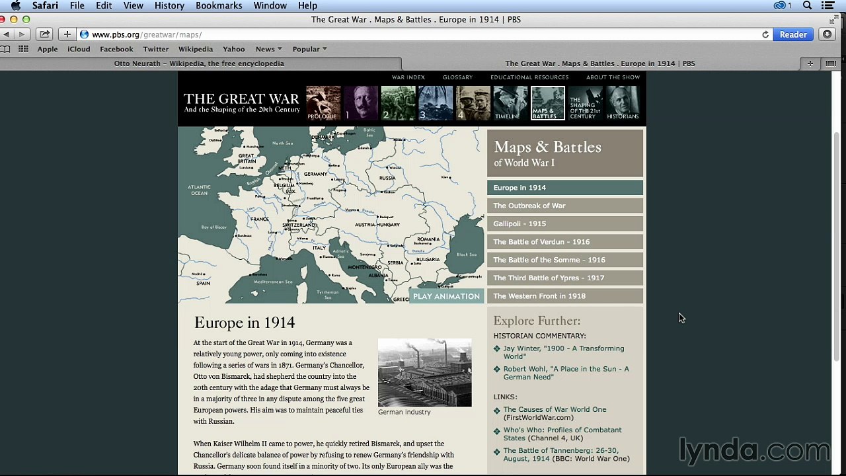Open the Timeline thumbnail
Image resolution: width=846 pixels, height=476 pixels.
coord(510,103)
